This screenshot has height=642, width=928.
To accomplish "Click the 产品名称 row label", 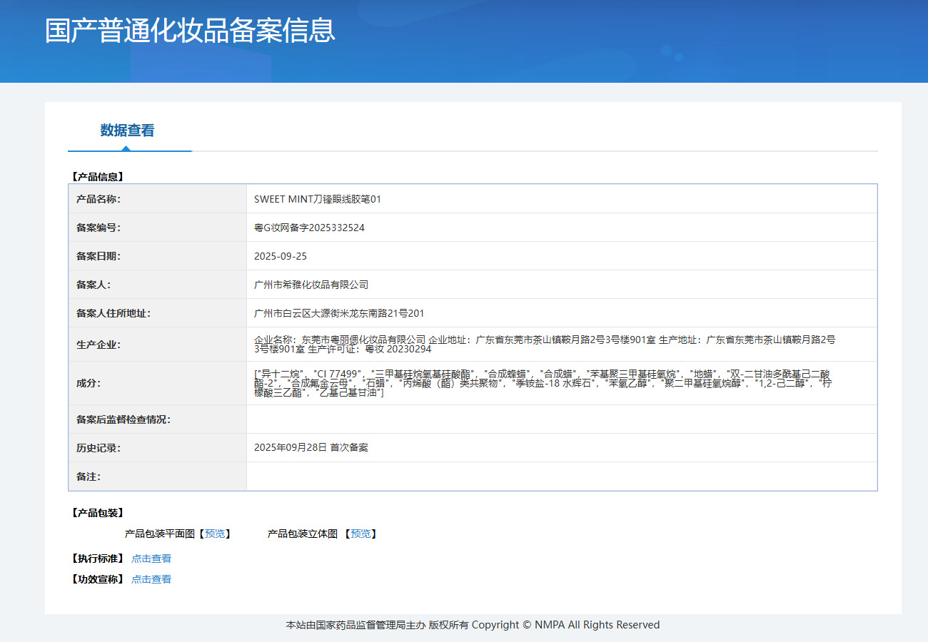I will pyautogui.click(x=99, y=199).
